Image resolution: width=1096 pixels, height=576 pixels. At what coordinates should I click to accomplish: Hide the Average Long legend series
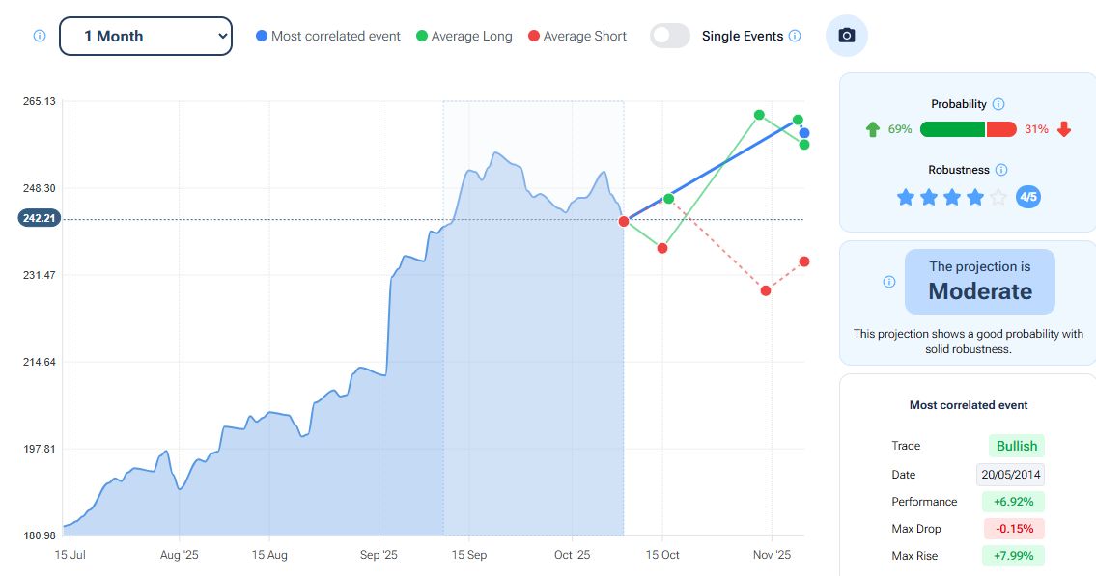click(464, 36)
